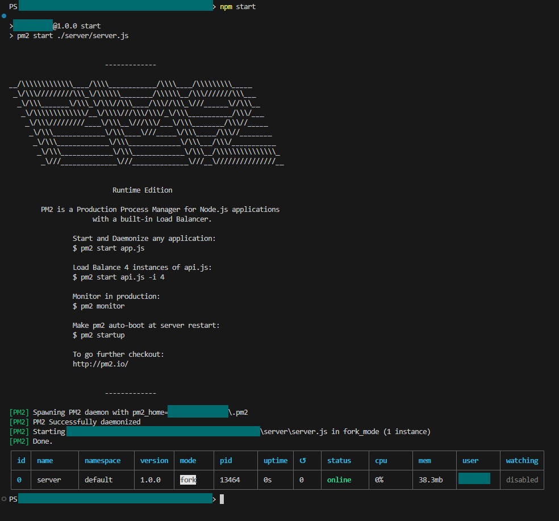Click the 'version' column header
Screen dimensions: 559x521
tap(154, 460)
